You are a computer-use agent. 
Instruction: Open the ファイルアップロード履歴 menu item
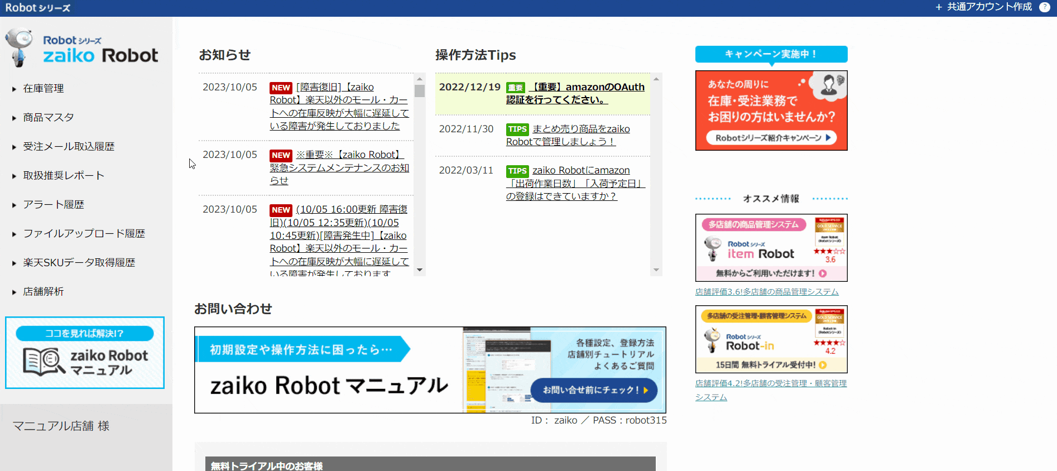84,234
